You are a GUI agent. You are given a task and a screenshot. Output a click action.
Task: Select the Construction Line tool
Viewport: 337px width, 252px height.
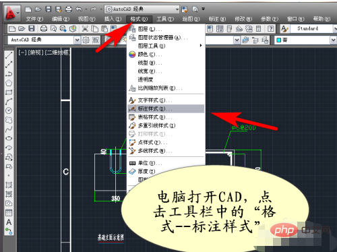pyautogui.click(x=9, y=65)
